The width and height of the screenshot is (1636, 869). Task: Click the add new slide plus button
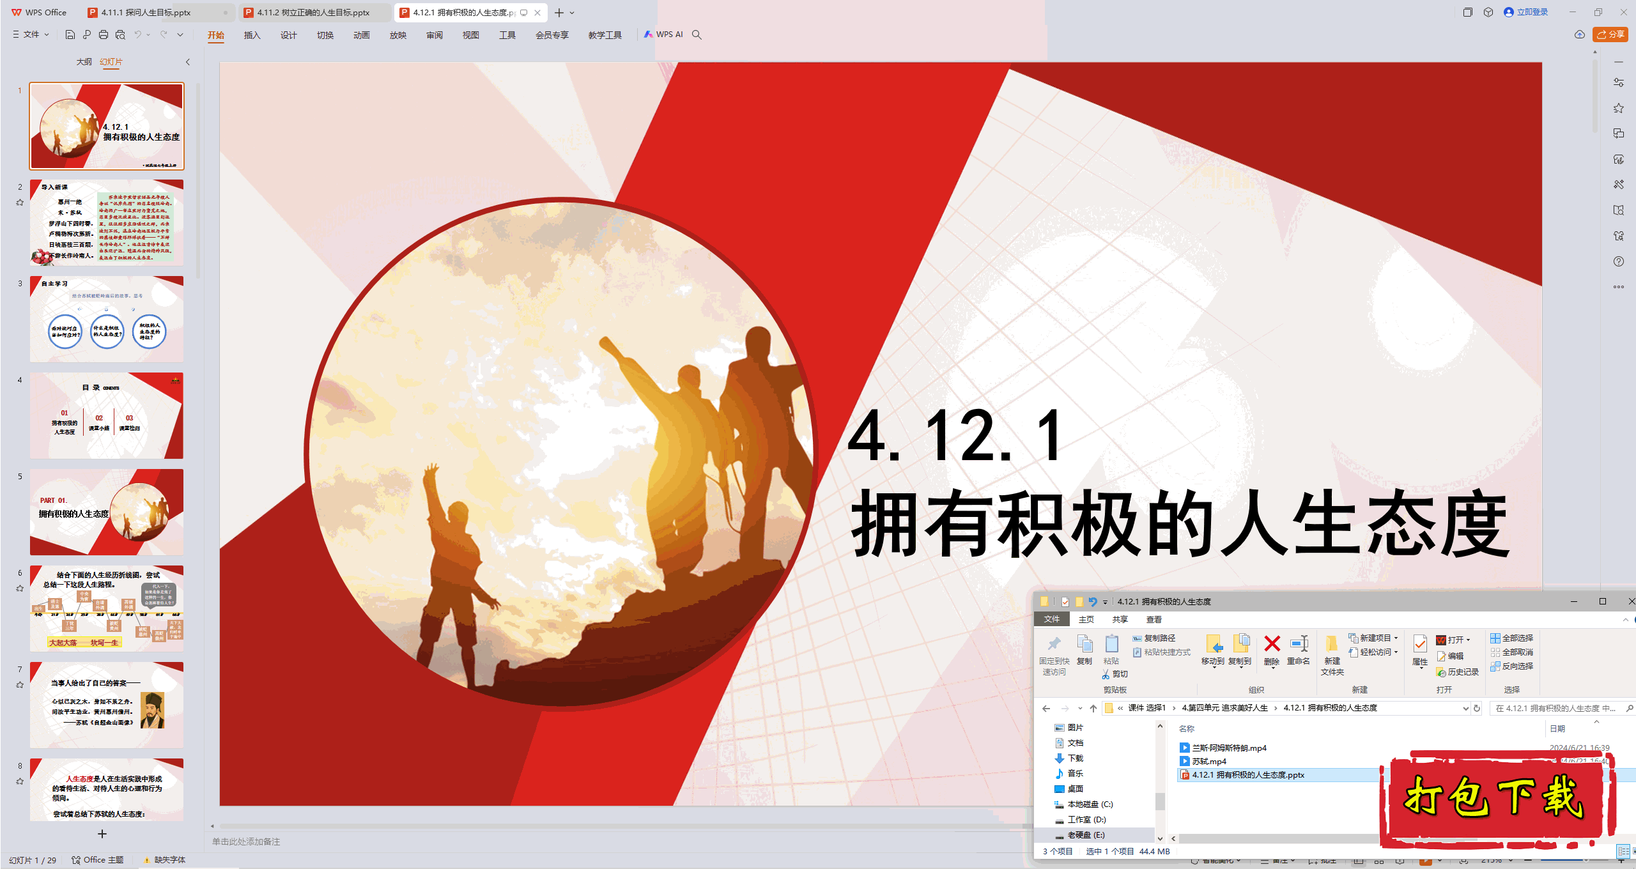pos(102,834)
